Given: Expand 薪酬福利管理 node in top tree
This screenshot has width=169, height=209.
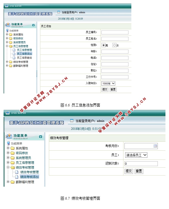Looking at the screenshot, I should (7, 66).
